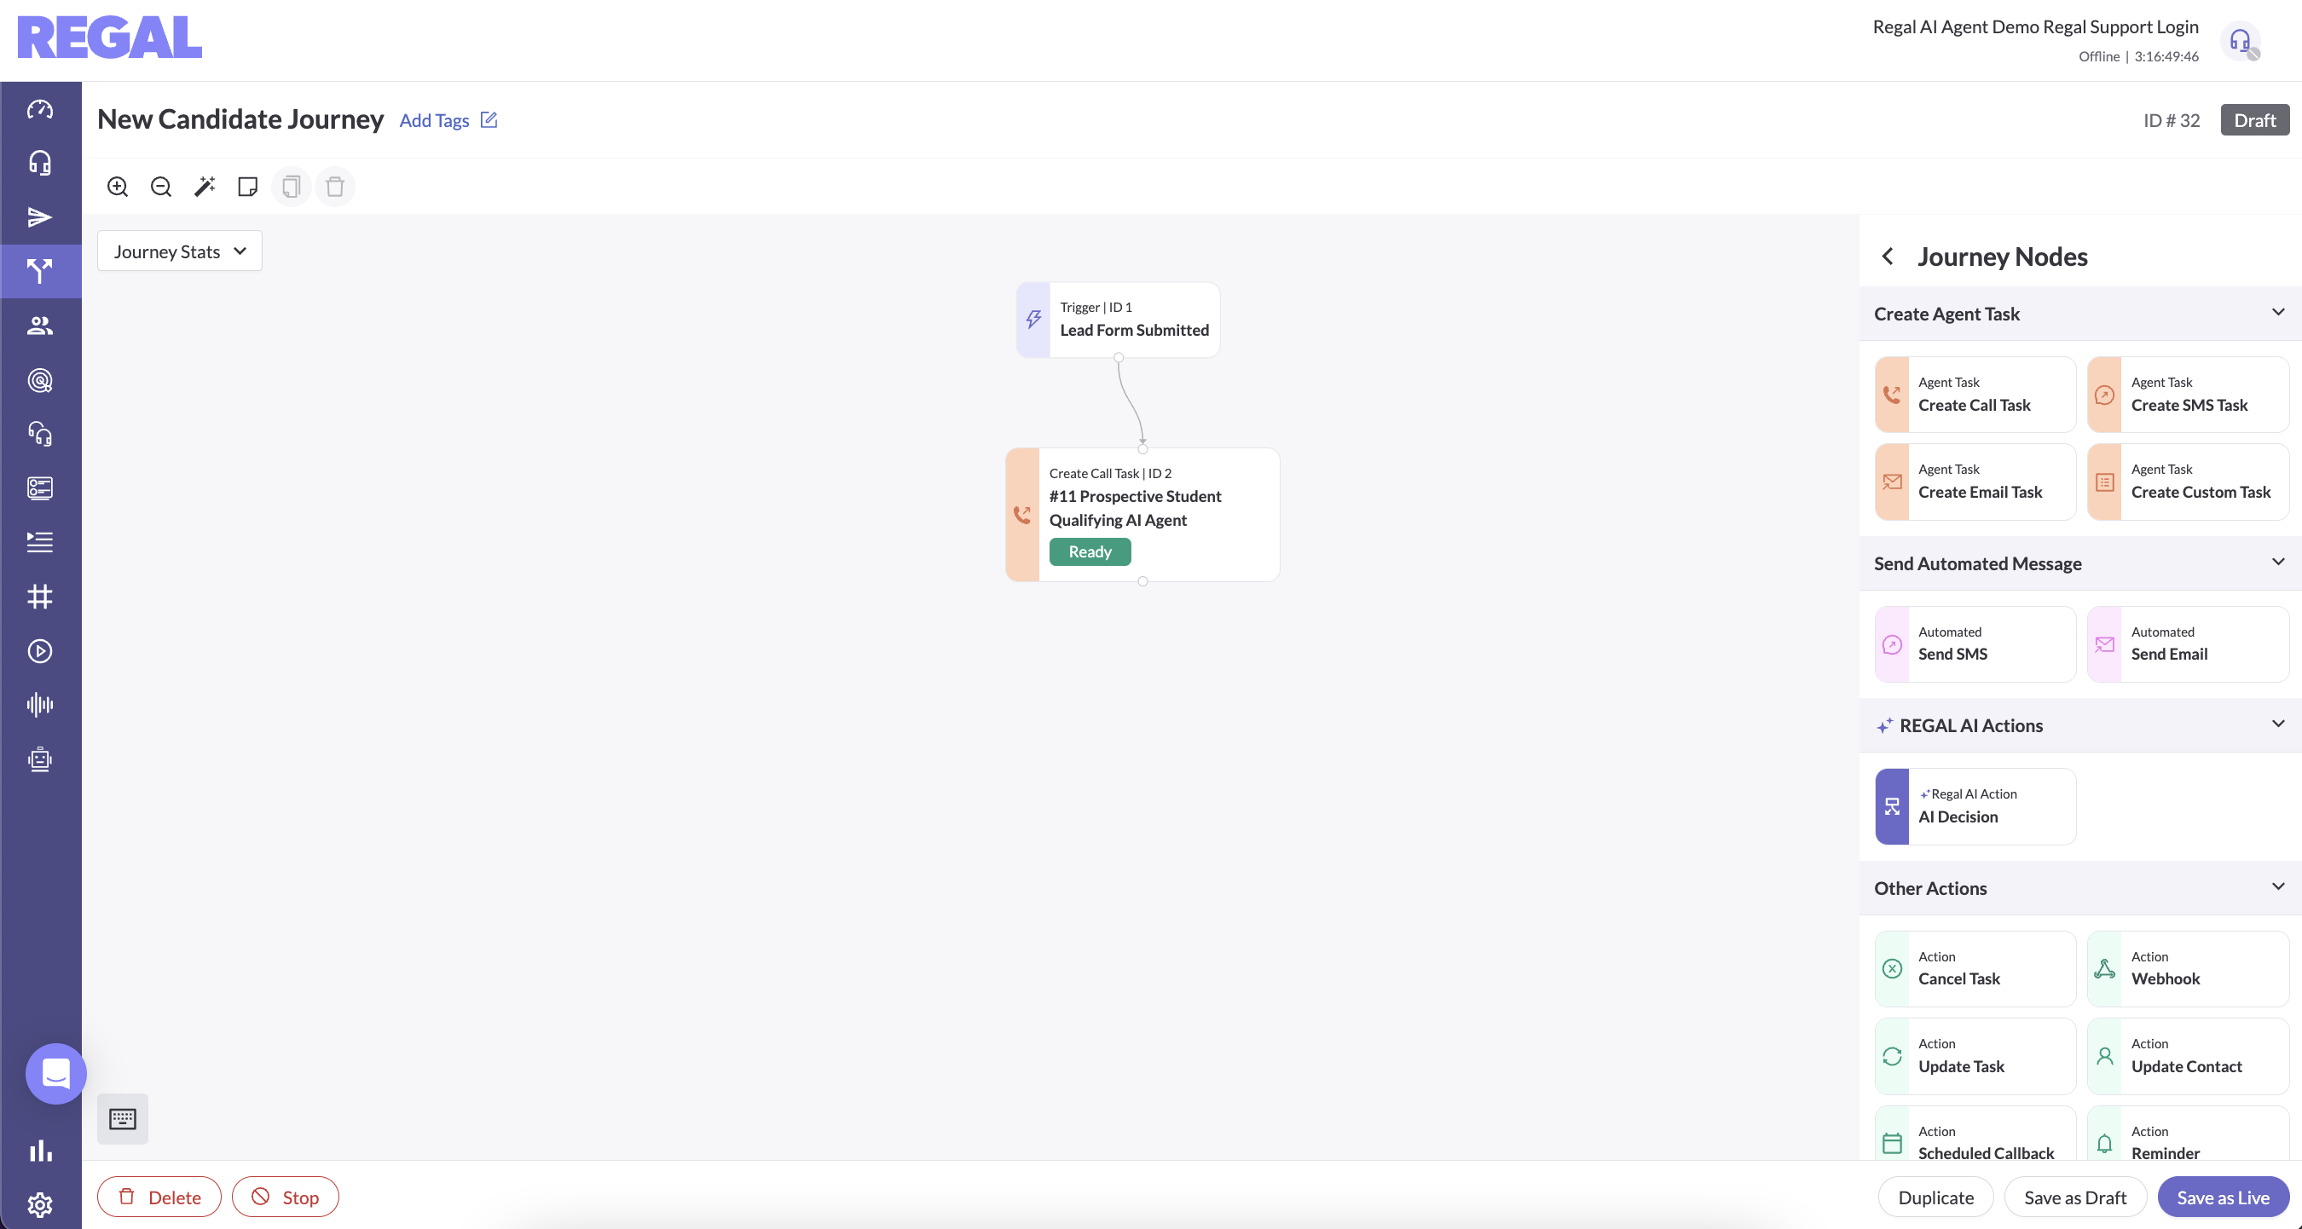Open the headset agent desktop sidebar icon
The height and width of the screenshot is (1229, 2302).
pyautogui.click(x=39, y=164)
